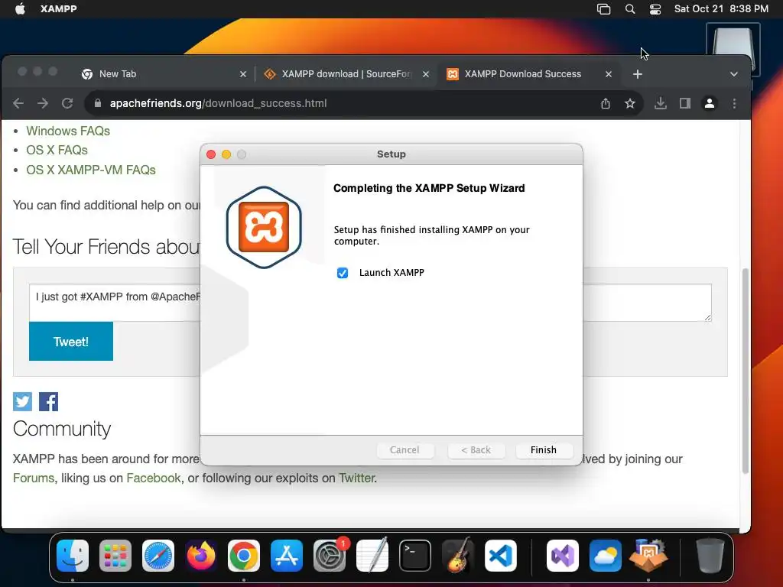The width and height of the screenshot is (783, 587).
Task: Open Control Center in menu bar
Action: (655, 9)
